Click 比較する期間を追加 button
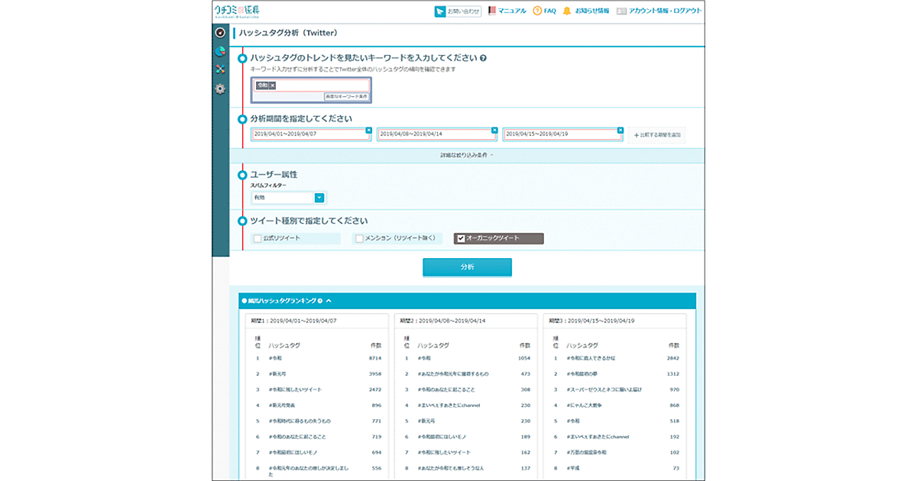The height and width of the screenshot is (481, 917). tap(657, 134)
